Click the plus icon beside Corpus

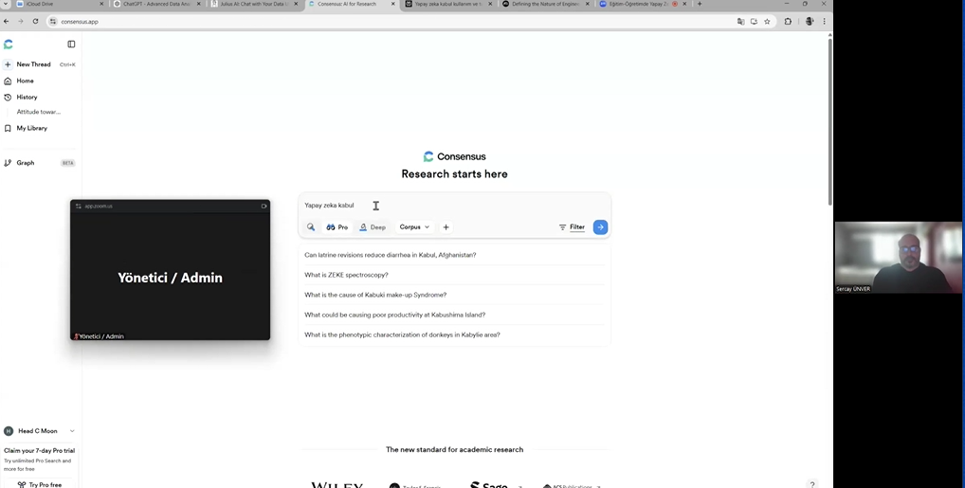coord(446,227)
